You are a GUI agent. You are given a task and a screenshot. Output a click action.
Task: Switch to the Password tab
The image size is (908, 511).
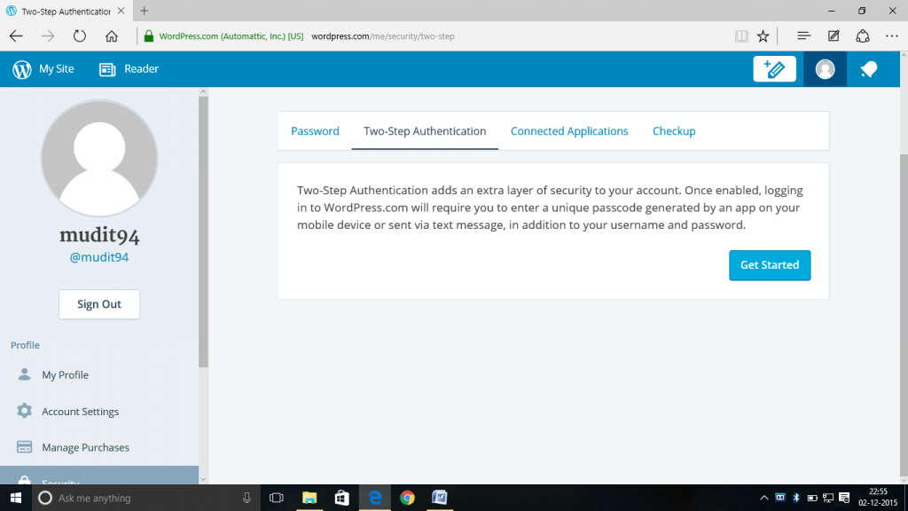coord(315,131)
